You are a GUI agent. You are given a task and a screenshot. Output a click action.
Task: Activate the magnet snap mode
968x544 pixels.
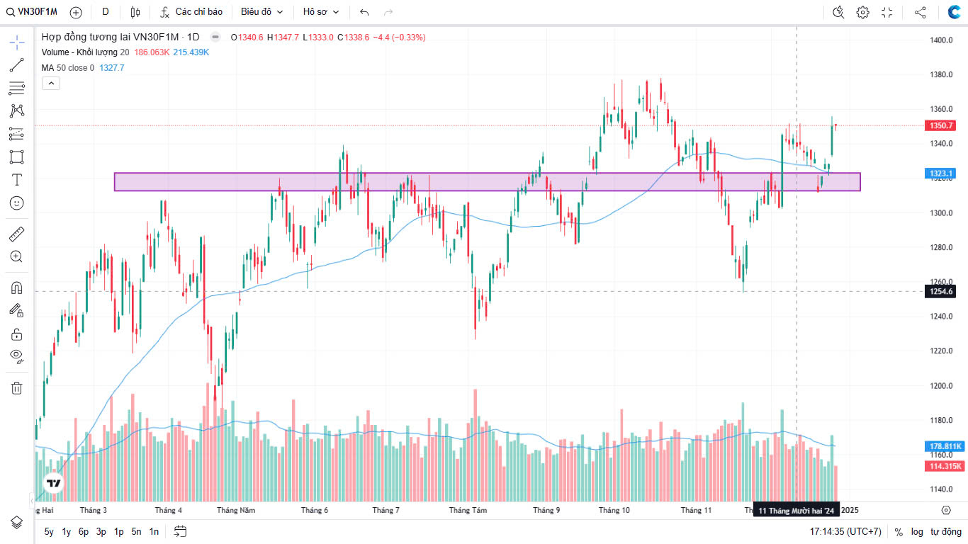pos(17,288)
